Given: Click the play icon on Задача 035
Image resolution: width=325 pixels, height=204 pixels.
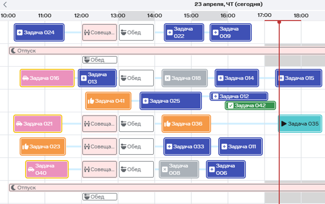Looking at the screenshot, I should 284,124.
